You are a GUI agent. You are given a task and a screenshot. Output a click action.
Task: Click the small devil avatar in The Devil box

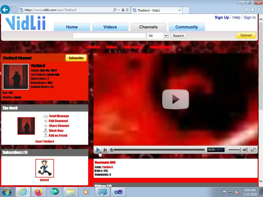coord(26,126)
